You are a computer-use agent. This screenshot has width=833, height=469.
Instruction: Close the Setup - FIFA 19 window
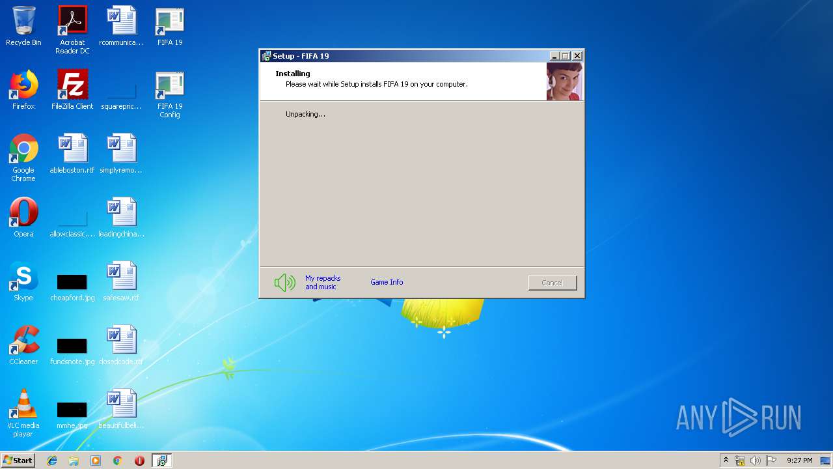577,56
